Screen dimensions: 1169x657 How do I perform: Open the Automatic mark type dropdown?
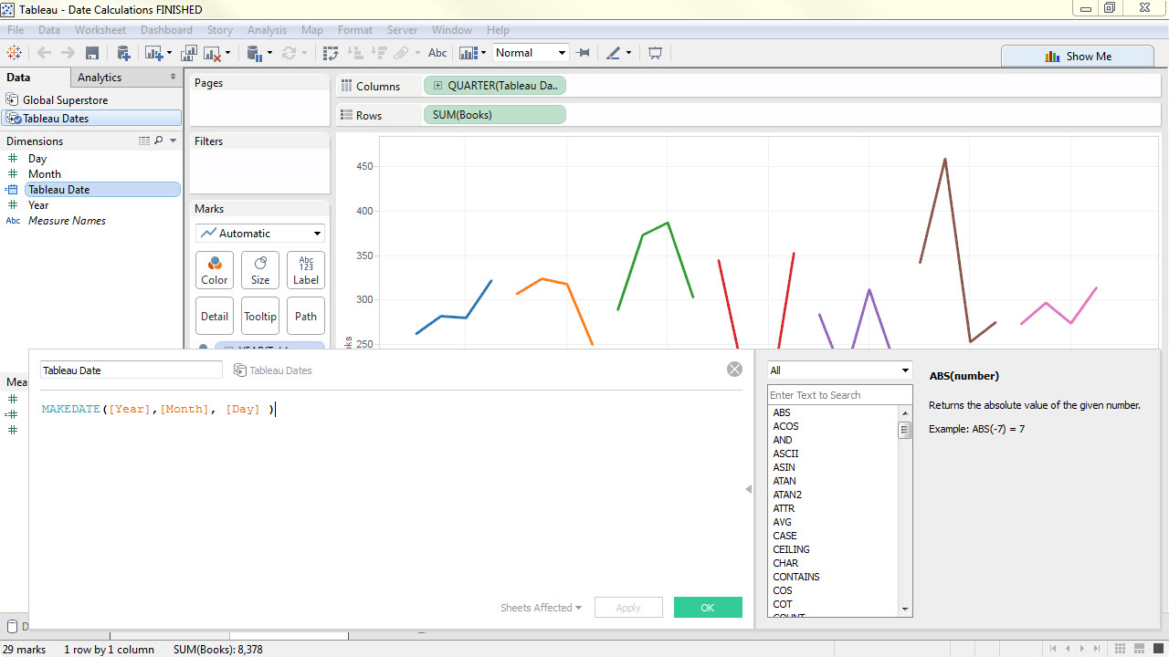click(x=260, y=234)
